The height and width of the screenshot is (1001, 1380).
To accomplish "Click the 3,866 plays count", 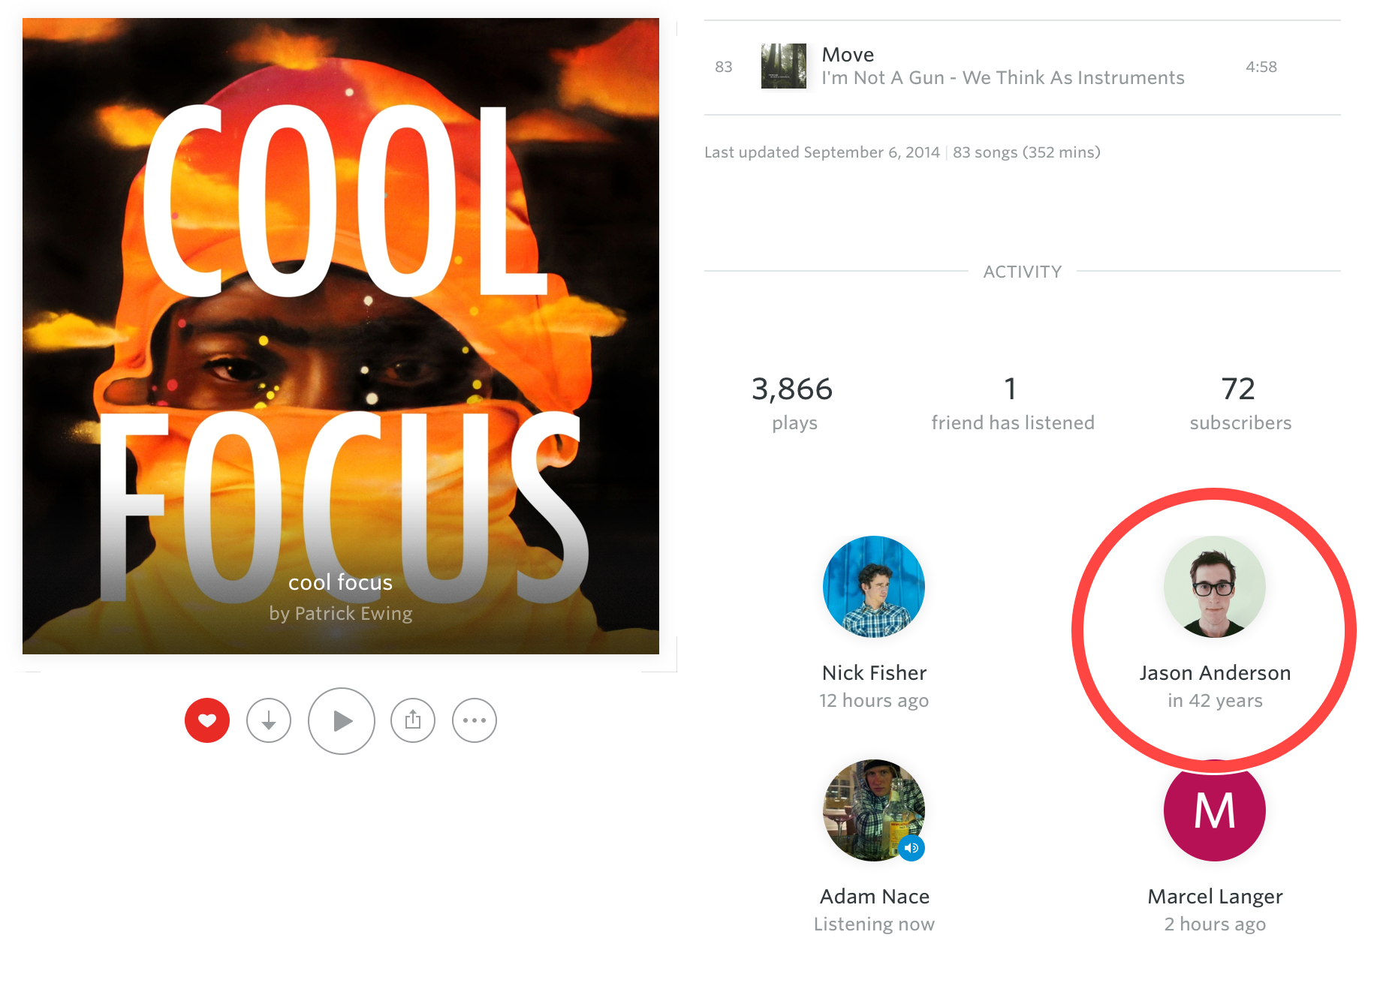I will pyautogui.click(x=793, y=404).
